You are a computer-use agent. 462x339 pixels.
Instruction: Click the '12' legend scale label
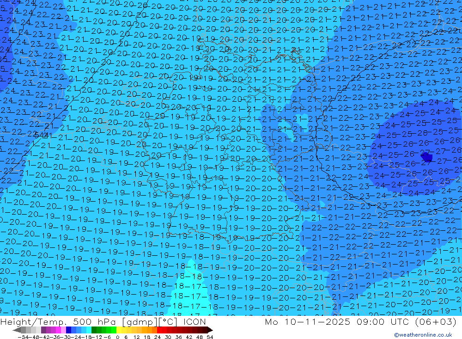click(x=136, y=337)
